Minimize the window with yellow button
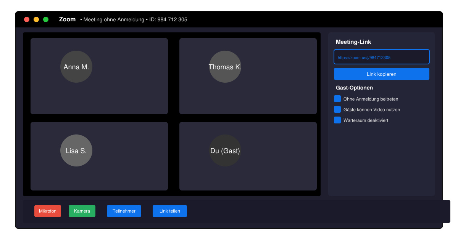458x240 pixels. tap(36, 19)
